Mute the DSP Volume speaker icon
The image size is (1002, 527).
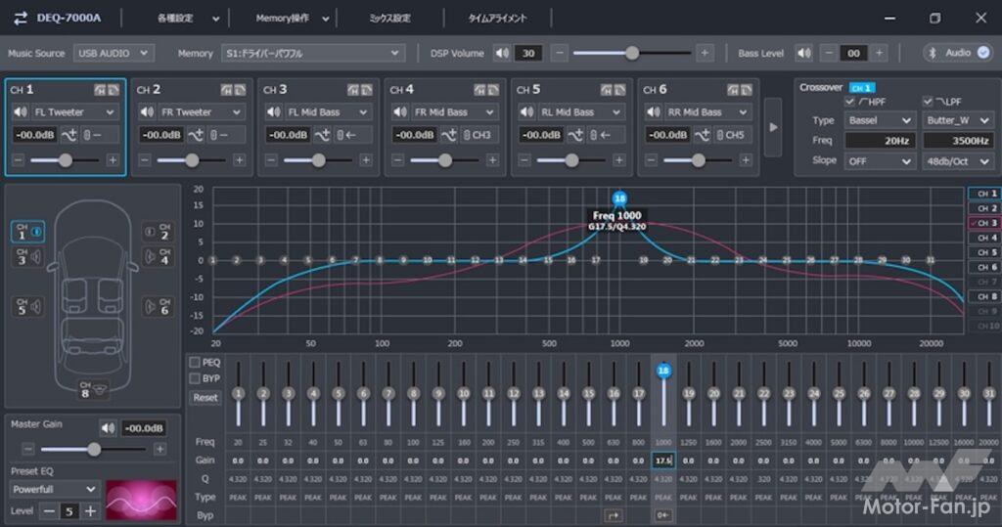[x=502, y=53]
